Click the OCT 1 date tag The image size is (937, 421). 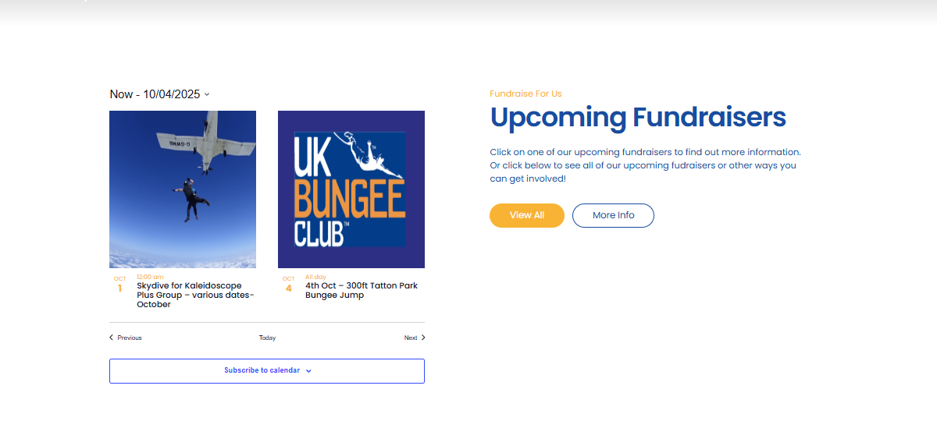pos(119,285)
